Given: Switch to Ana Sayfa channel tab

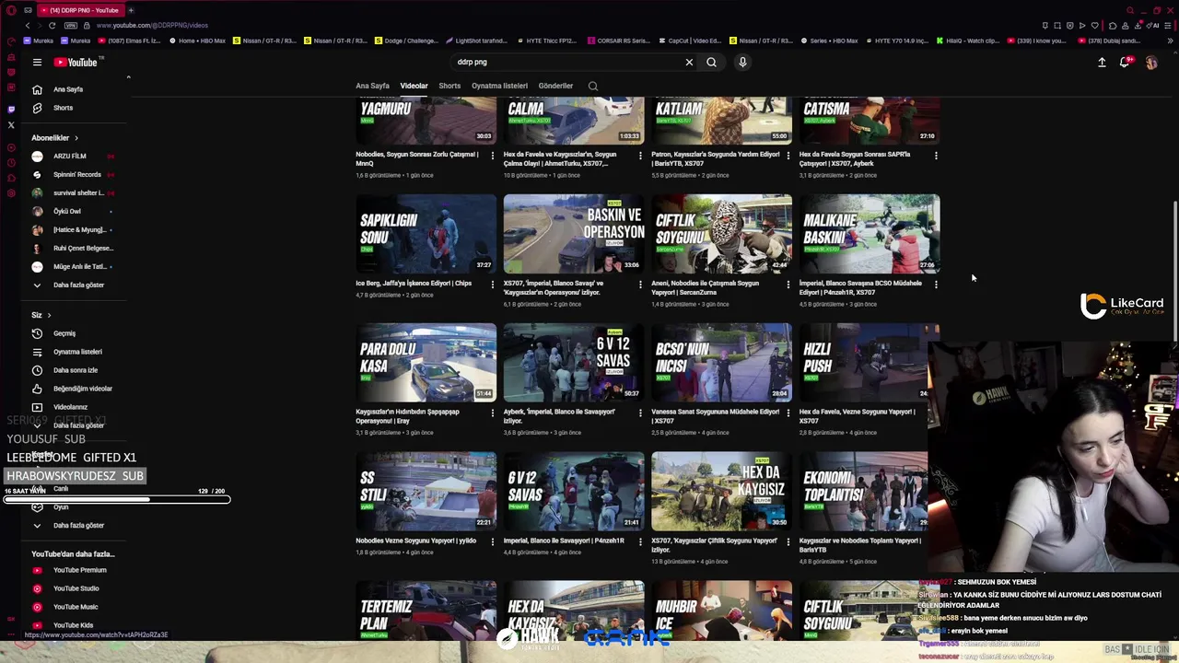Looking at the screenshot, I should [x=372, y=86].
